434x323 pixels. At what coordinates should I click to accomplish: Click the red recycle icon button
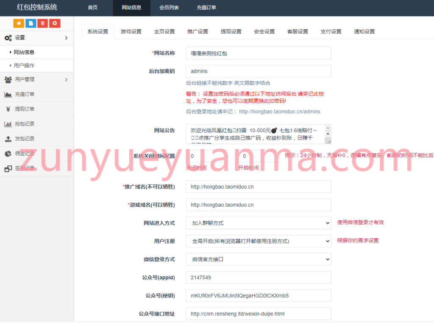[55, 23]
